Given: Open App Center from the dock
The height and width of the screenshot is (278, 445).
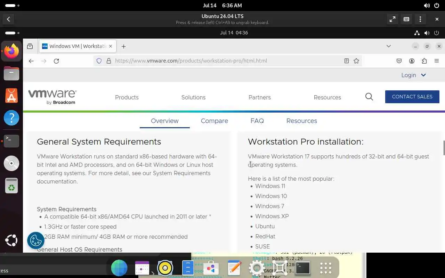Looking at the screenshot, I should coord(11,96).
